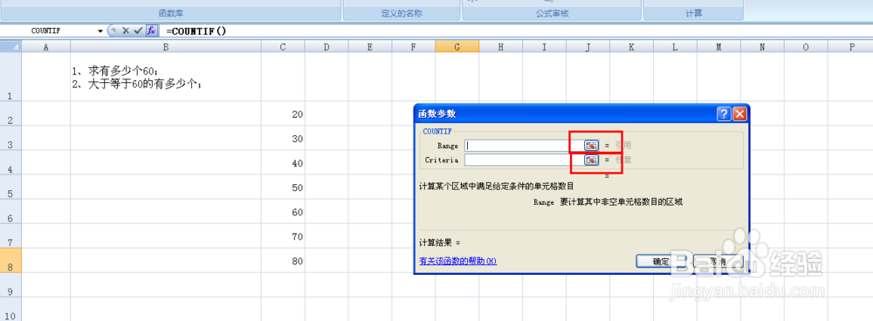Click the 计算 ribbon group label
This screenshot has width=873, height=321.
[x=693, y=13]
